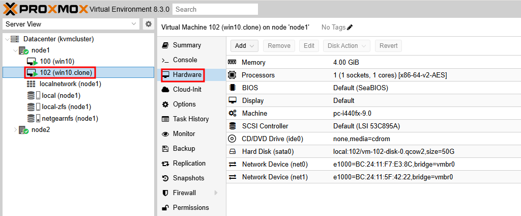Click the Hard Disk drive icon
This screenshot has width=521, height=216.
[232, 152]
